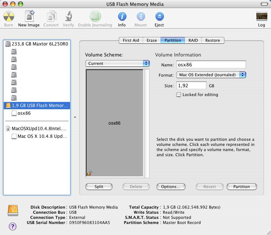This screenshot has height=235, width=271.
Task: Click the Master Boot Record text
Action: pyautogui.click(x=182, y=223)
